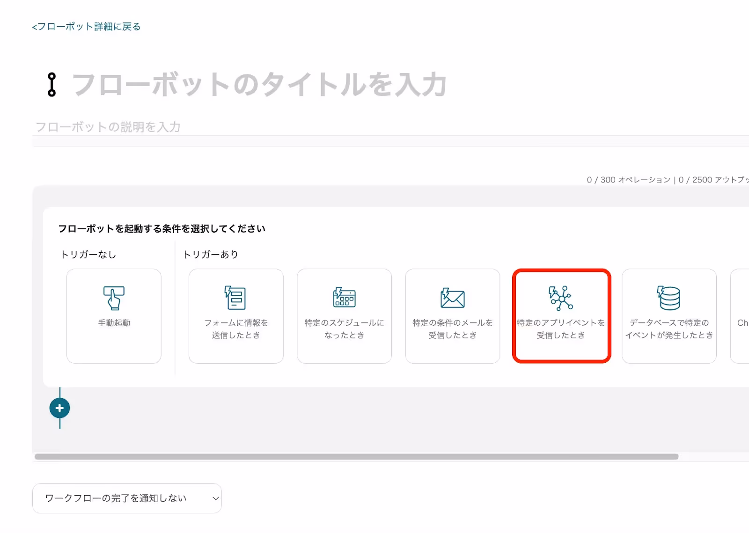Click the フローボットの説明を入力 description field
The image size is (749, 533).
click(390, 127)
